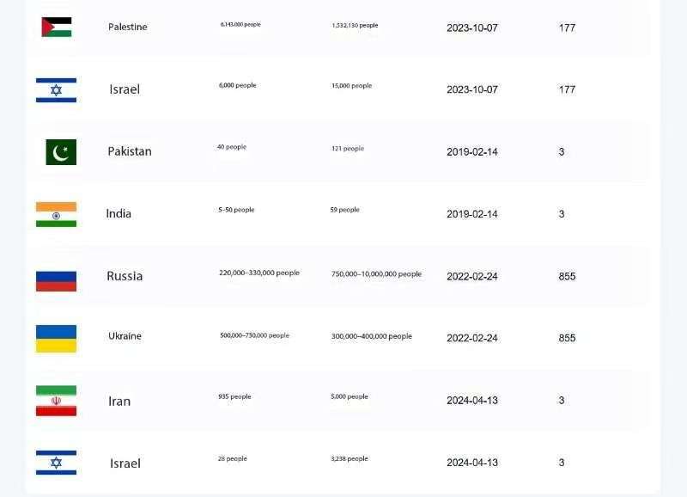Click the Pakistan country name
This screenshot has width=687, height=497.
[x=129, y=151]
